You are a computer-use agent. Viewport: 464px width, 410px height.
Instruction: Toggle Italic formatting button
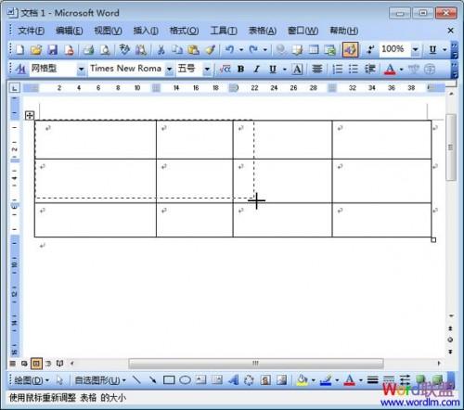pyautogui.click(x=256, y=69)
